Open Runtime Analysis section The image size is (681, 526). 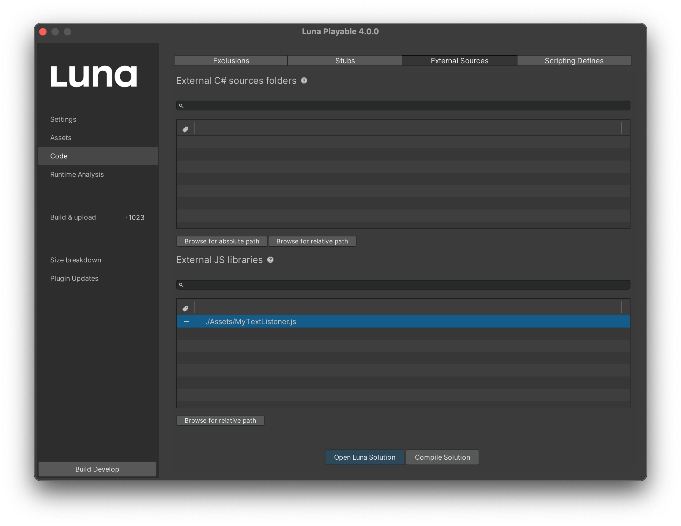coord(77,174)
